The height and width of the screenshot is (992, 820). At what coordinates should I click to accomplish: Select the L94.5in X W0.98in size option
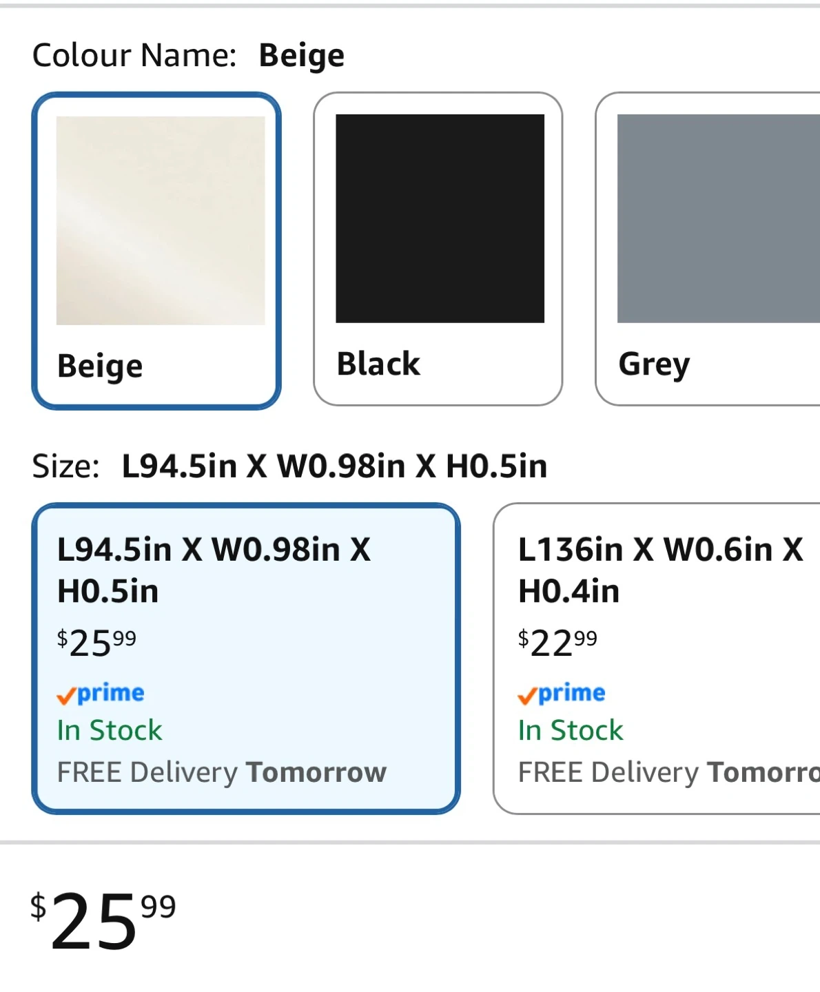click(x=214, y=570)
